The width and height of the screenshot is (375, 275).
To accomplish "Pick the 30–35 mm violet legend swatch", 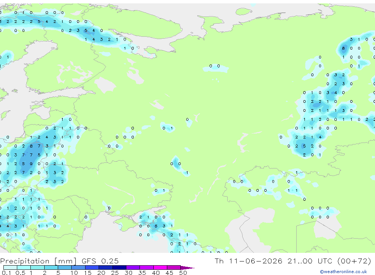I will (x=133, y=267).
